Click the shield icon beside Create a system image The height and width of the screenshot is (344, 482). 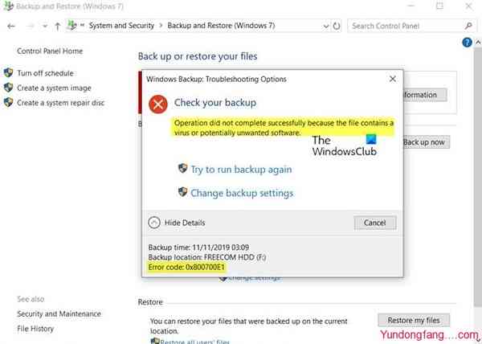[9, 88]
